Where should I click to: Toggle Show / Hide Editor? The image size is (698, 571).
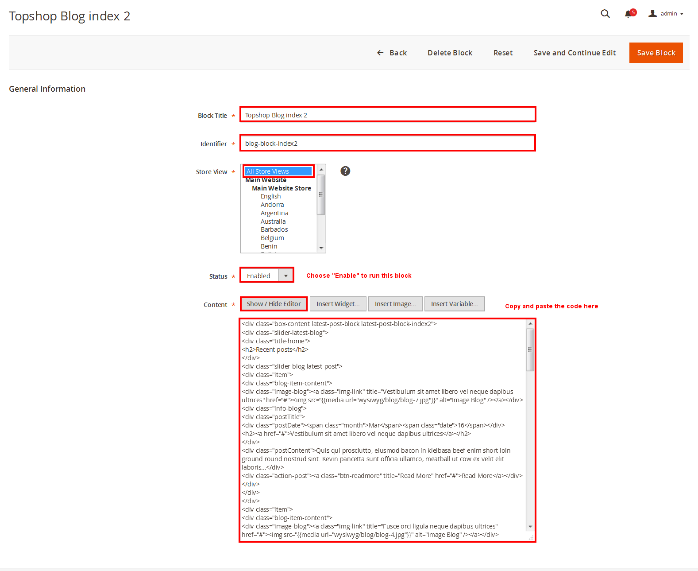[x=274, y=304]
